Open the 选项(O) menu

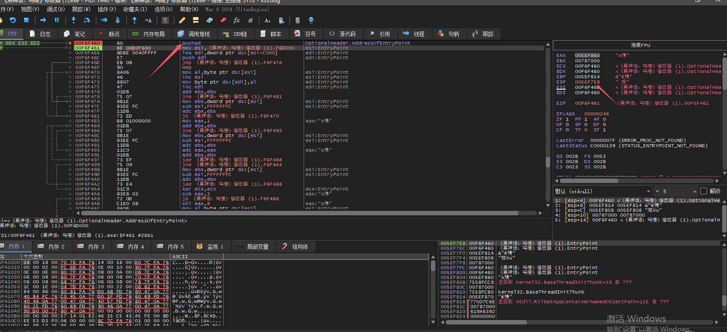click(164, 9)
